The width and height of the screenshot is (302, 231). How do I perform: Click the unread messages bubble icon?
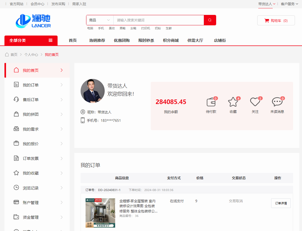click(277, 102)
